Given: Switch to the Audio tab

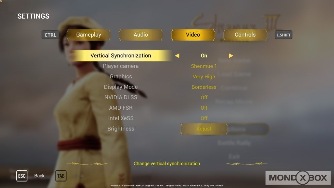Looking at the screenshot, I should 141,35.
